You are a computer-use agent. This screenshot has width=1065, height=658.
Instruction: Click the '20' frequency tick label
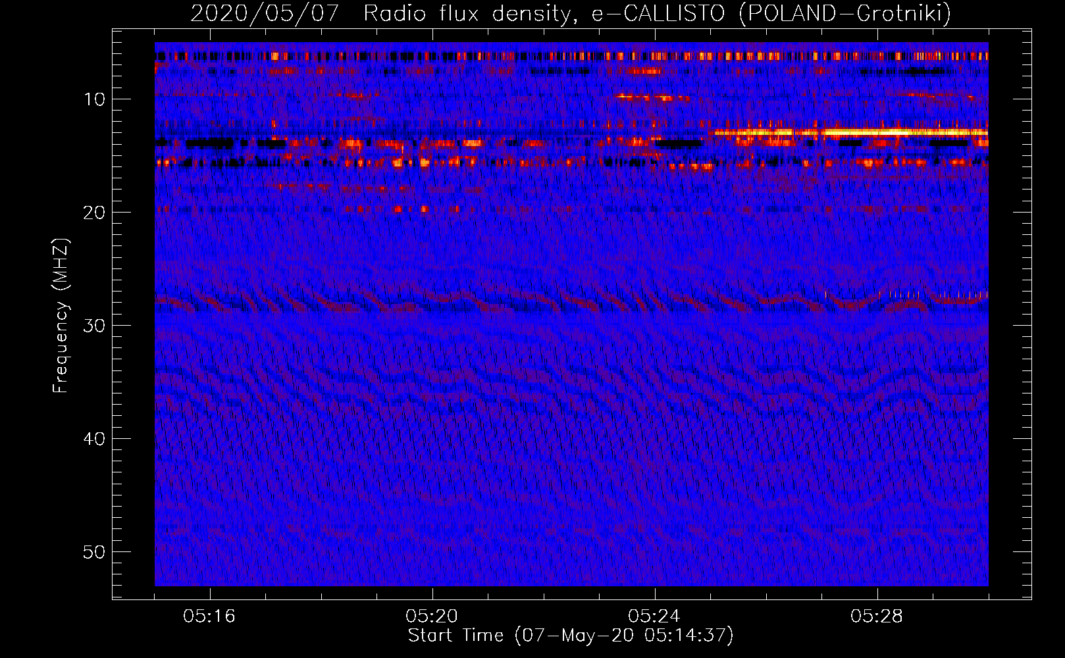tap(95, 213)
